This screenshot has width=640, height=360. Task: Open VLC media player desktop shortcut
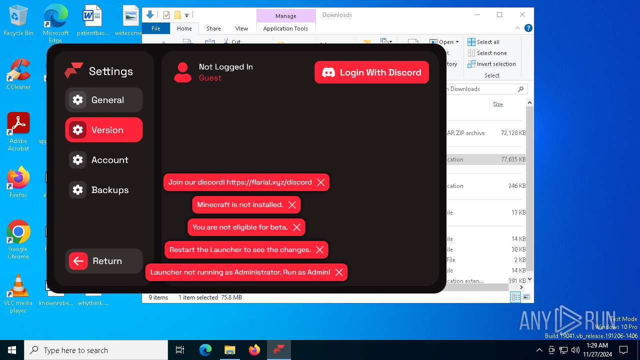18,294
